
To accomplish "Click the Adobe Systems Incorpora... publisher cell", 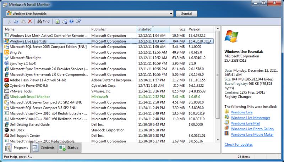I will click(x=113, y=80).
